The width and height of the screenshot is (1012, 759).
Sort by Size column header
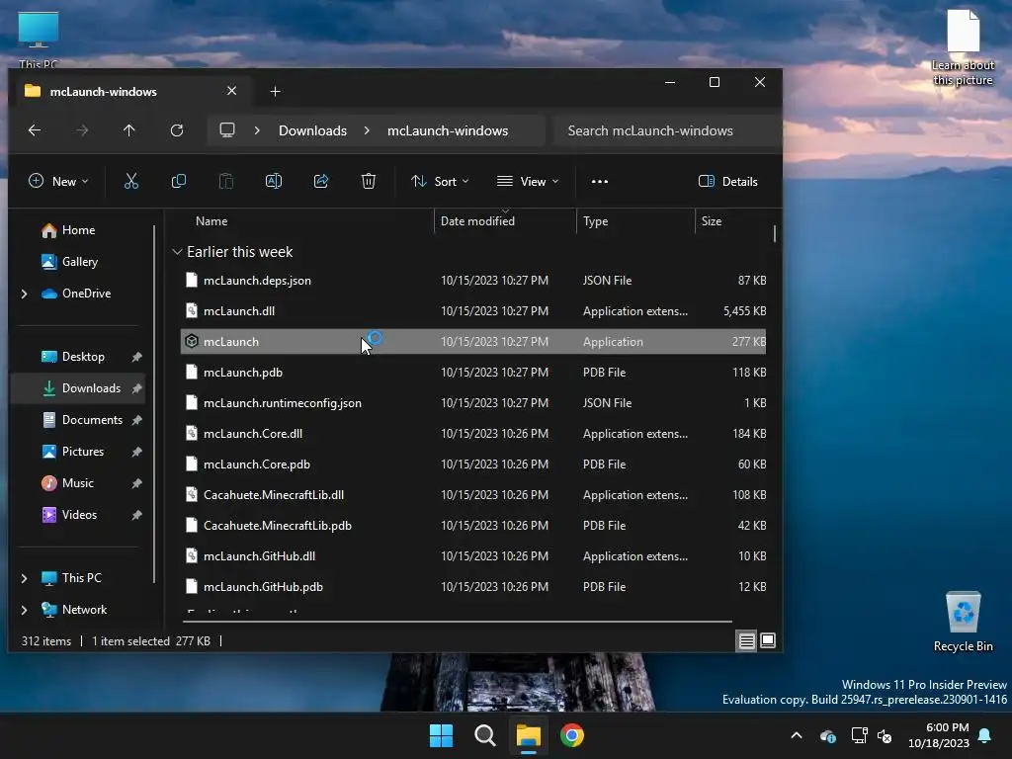click(733, 221)
